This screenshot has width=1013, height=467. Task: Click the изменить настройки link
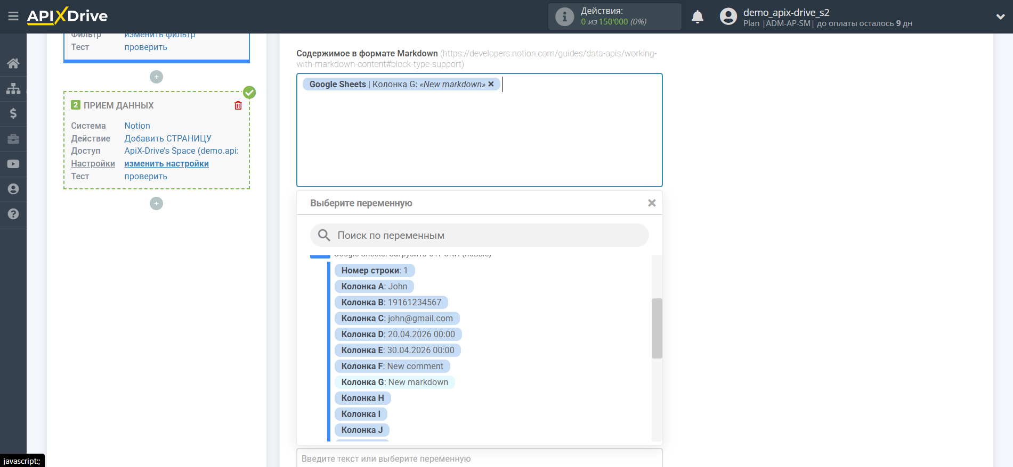[x=166, y=164]
